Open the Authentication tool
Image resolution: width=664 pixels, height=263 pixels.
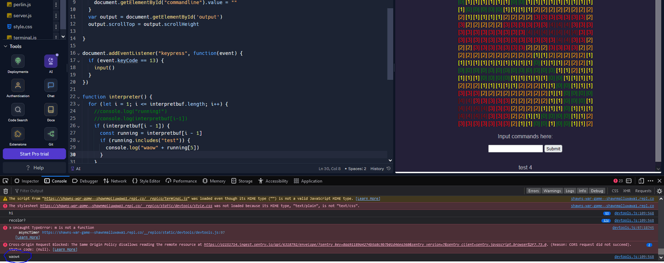pyautogui.click(x=18, y=86)
